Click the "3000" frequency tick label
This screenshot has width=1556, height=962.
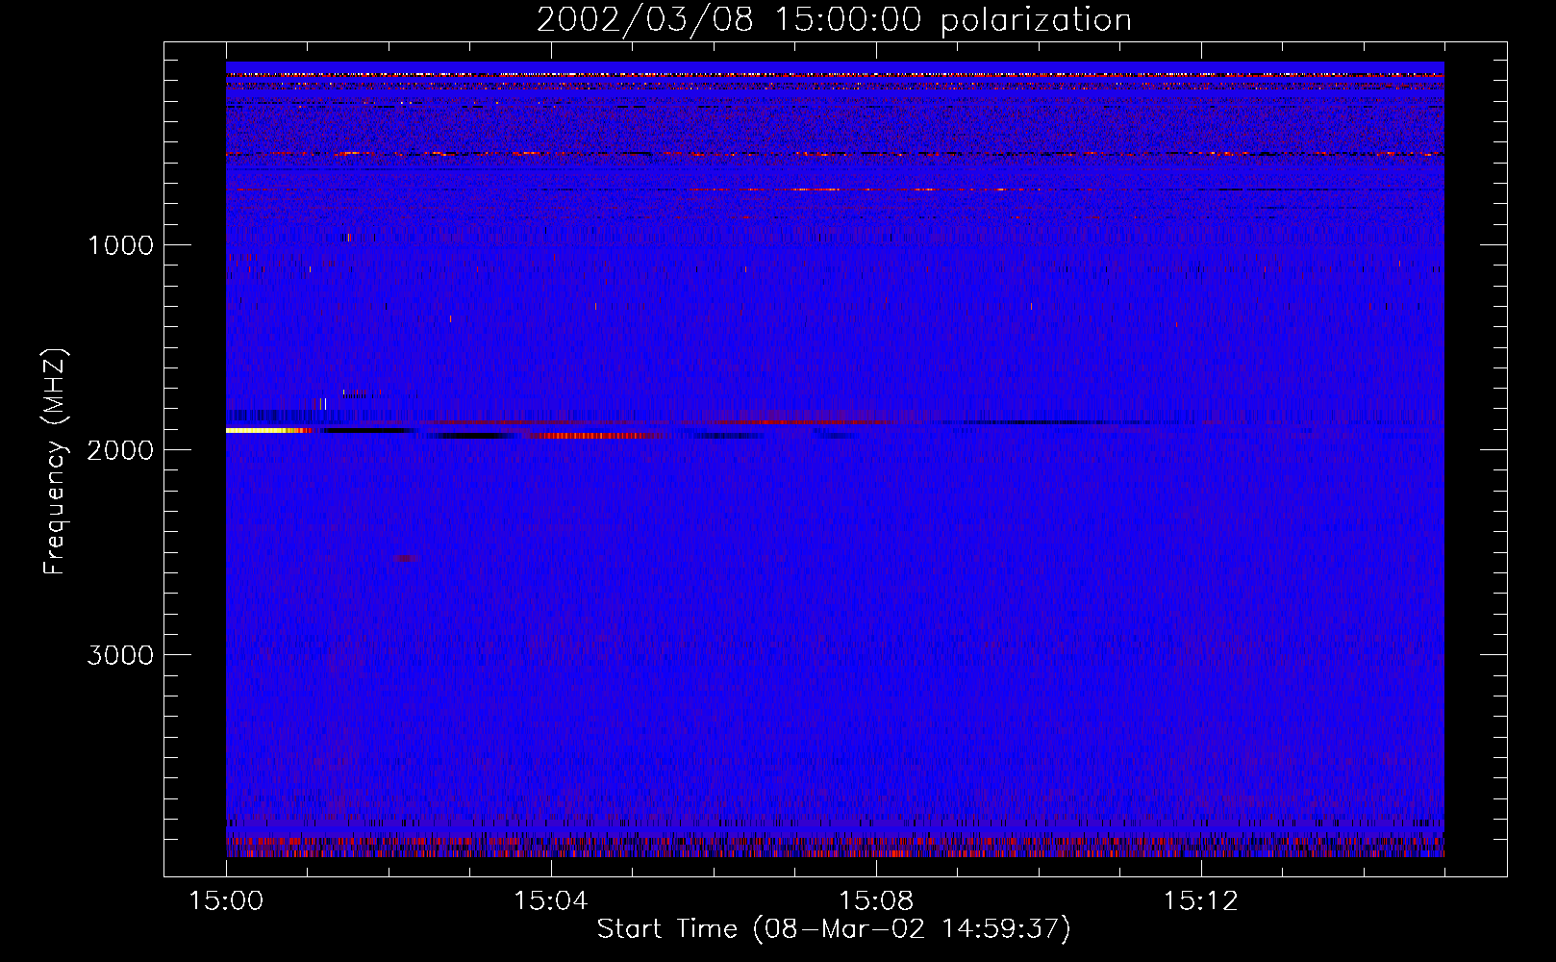[120, 655]
